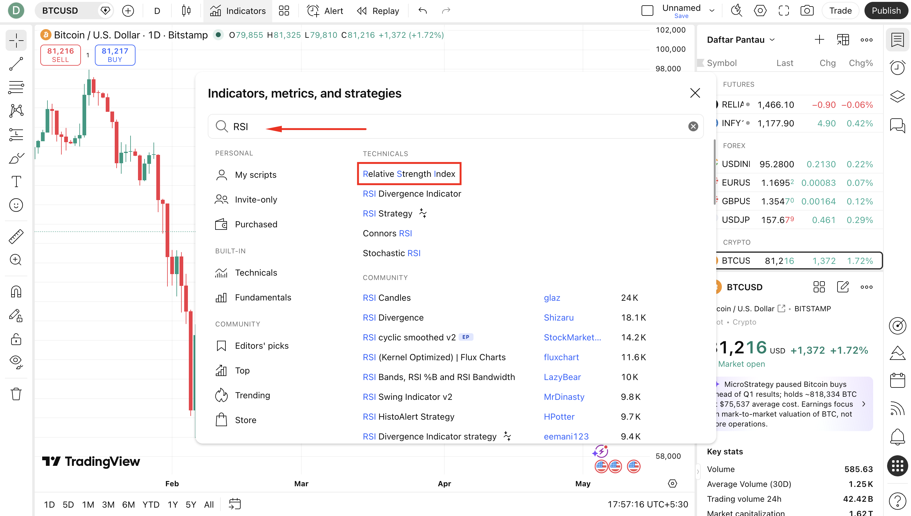Select the trend line drawing tool

(16, 64)
